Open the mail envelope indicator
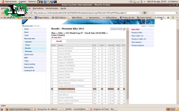Viewport: 179px width, 111px height. tap(131, 2)
